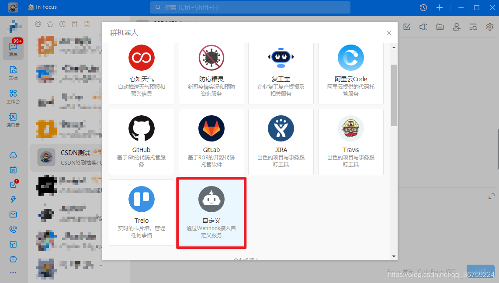Click the search box in title bar
The width and height of the screenshot is (499, 283).
pyautogui.click(x=250, y=7)
